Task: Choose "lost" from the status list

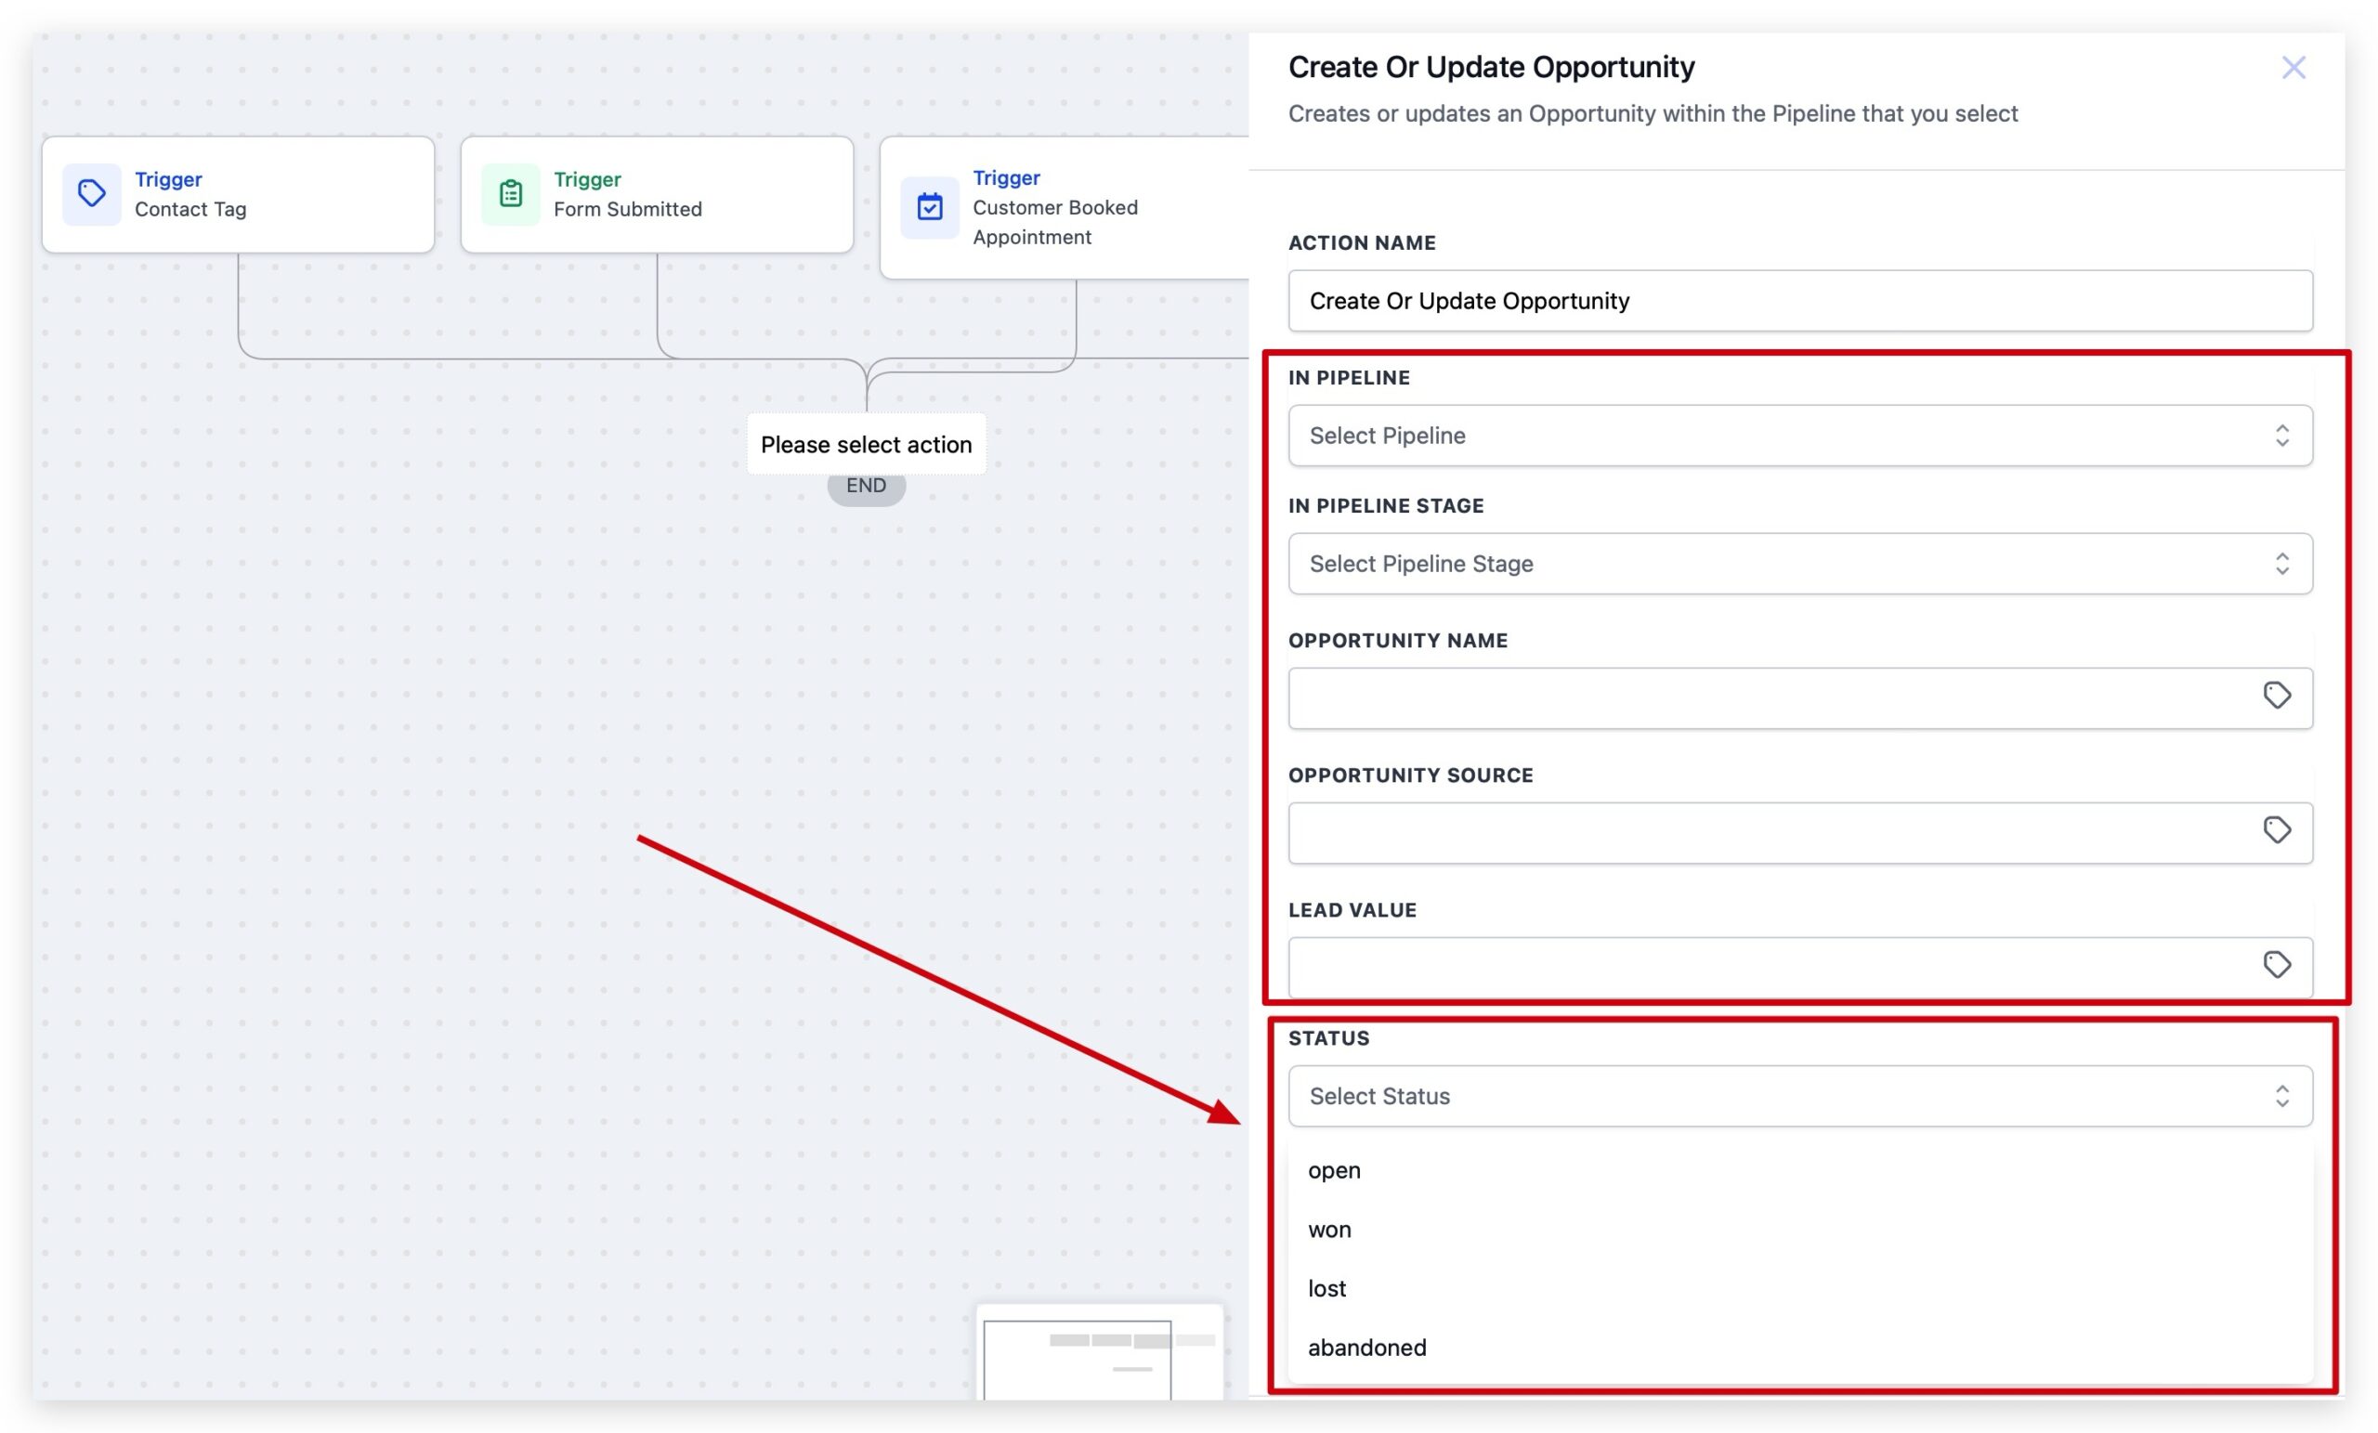Action: pyautogui.click(x=1326, y=1287)
